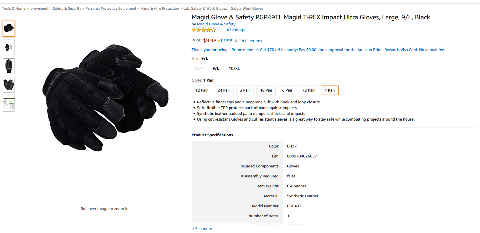View the second product thumbnail with specs
This screenshot has height=233, width=480.
pos(9,47)
